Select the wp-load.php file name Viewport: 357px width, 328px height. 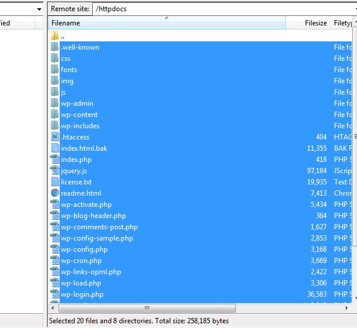(x=81, y=283)
